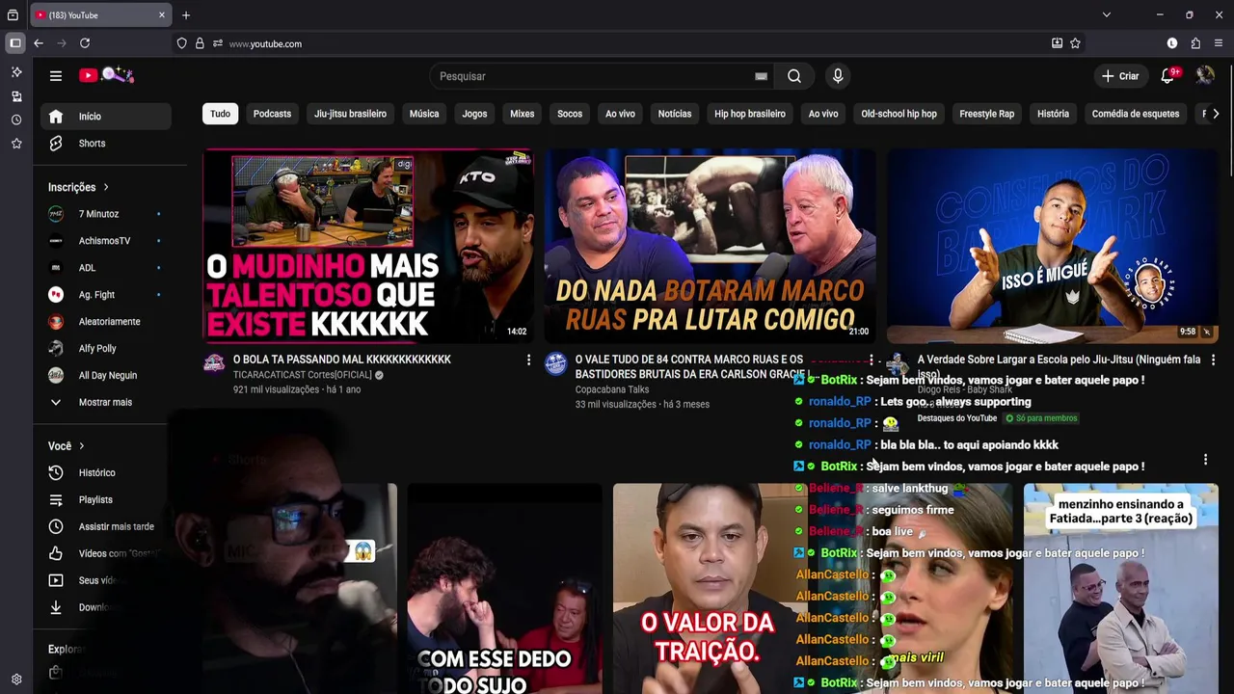
Task: Open Shorts in sidebar
Action: point(106,144)
